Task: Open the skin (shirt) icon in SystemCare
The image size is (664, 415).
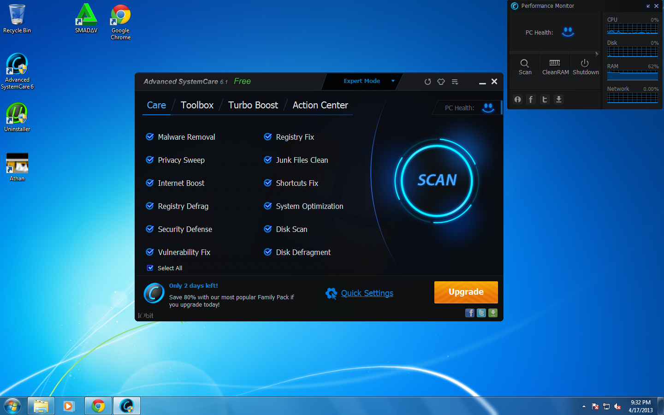Action: click(441, 82)
